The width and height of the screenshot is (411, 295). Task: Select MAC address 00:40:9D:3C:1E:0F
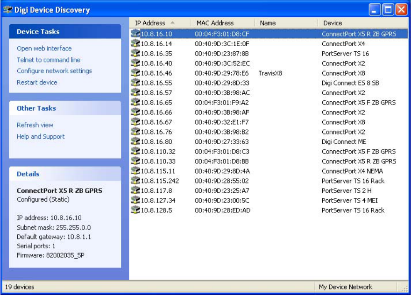pos(222,44)
